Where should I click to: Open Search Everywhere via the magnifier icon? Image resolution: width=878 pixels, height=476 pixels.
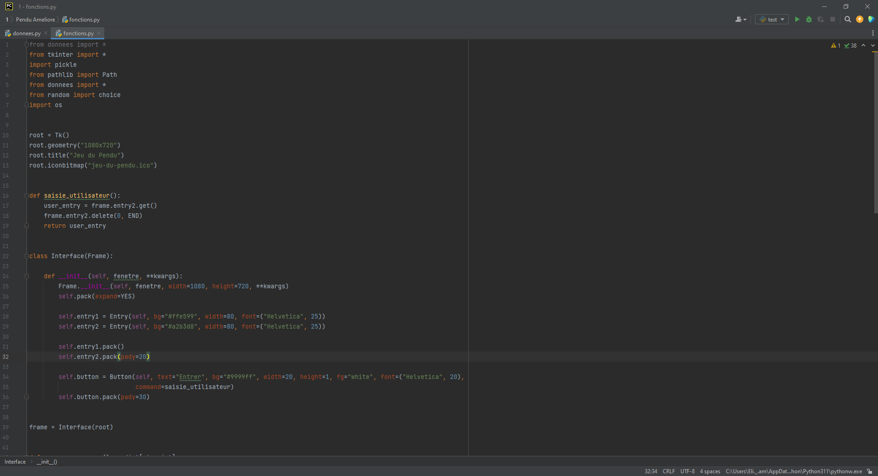pos(847,19)
